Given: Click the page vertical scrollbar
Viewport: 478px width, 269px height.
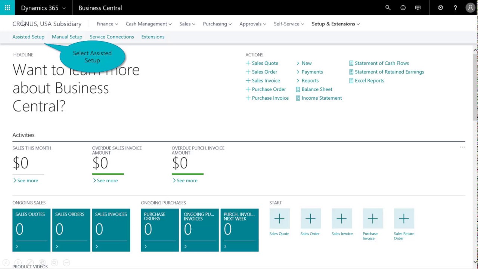Looking at the screenshot, I should pyautogui.click(x=475, y=87).
